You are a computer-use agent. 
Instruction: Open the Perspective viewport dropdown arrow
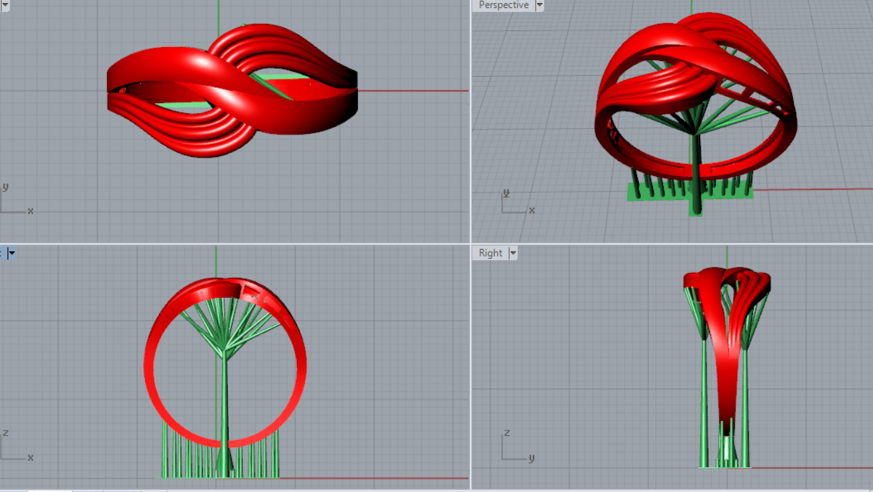coord(539,5)
